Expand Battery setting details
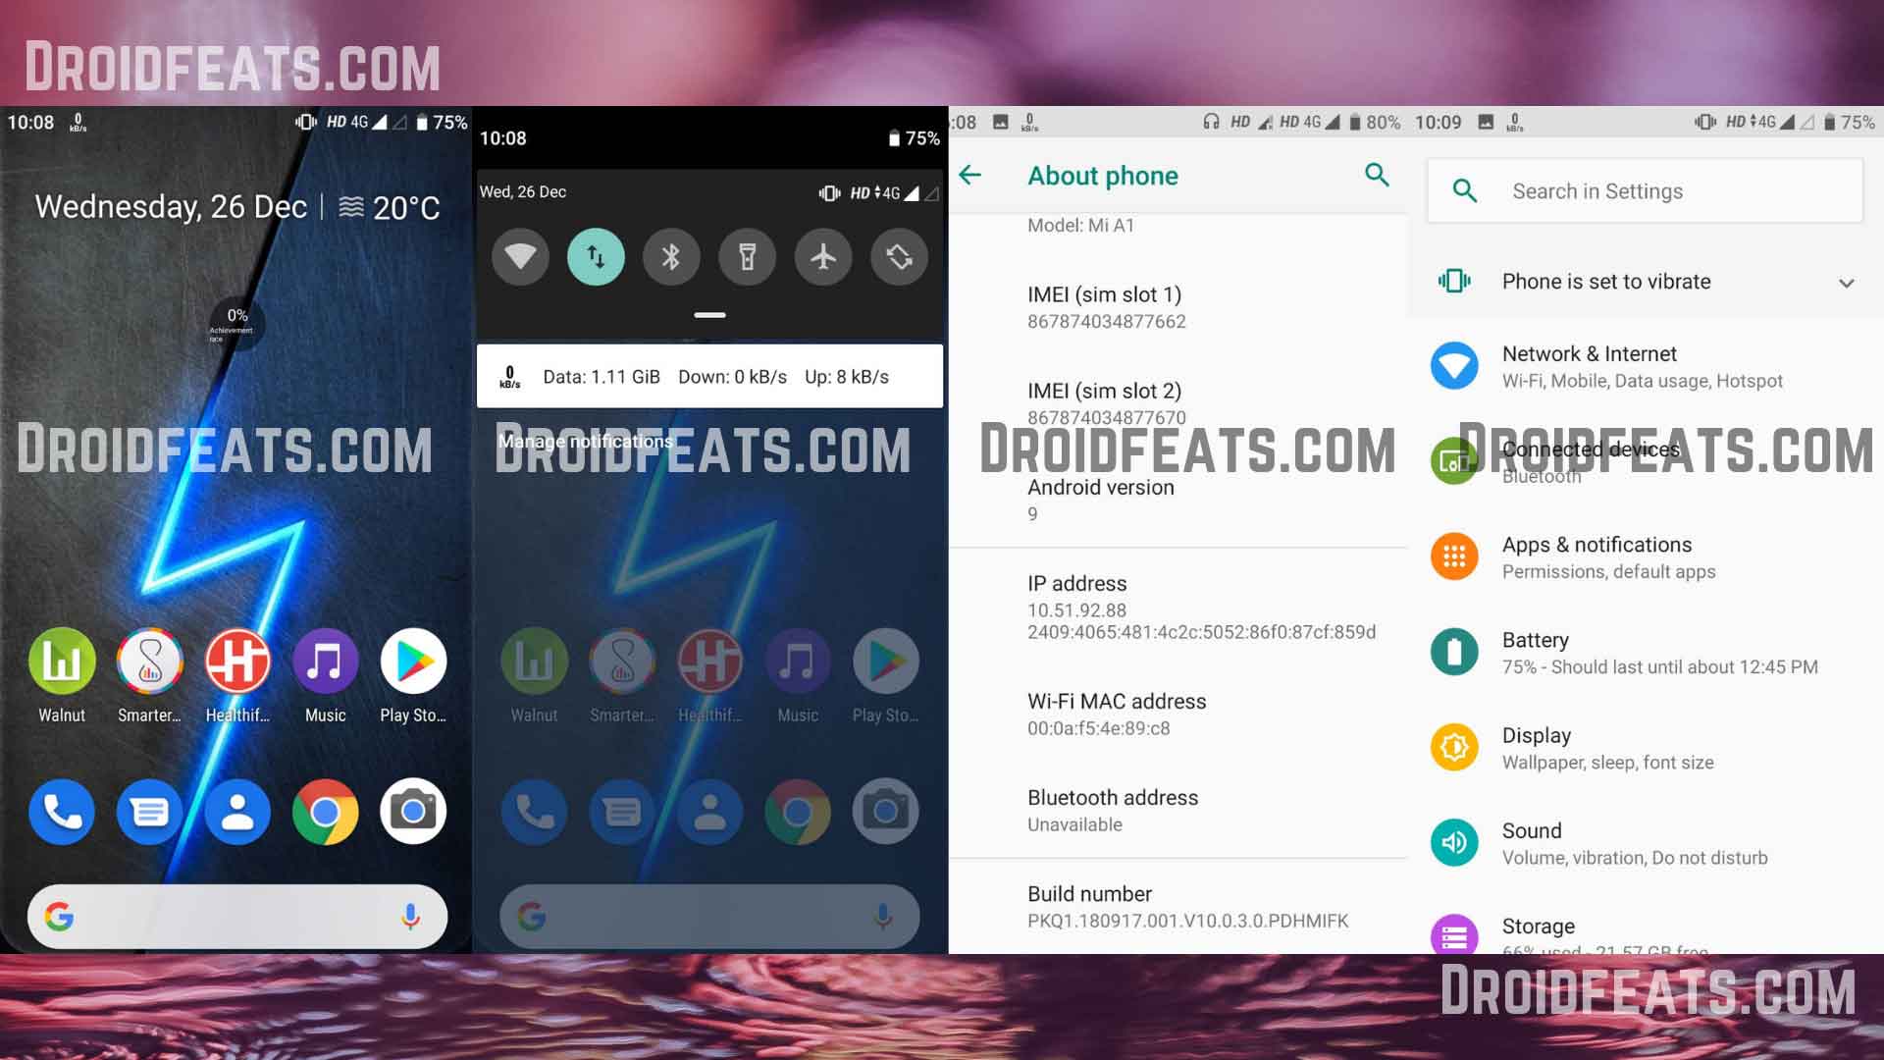This screenshot has height=1060, width=1884. pos(1645,651)
